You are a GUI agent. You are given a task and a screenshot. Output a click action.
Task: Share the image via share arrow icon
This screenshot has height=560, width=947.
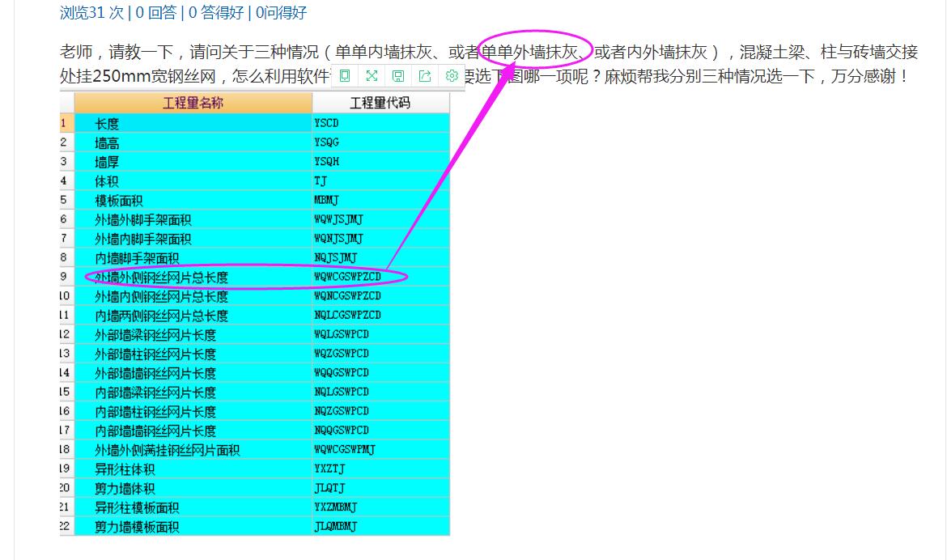[x=425, y=75]
